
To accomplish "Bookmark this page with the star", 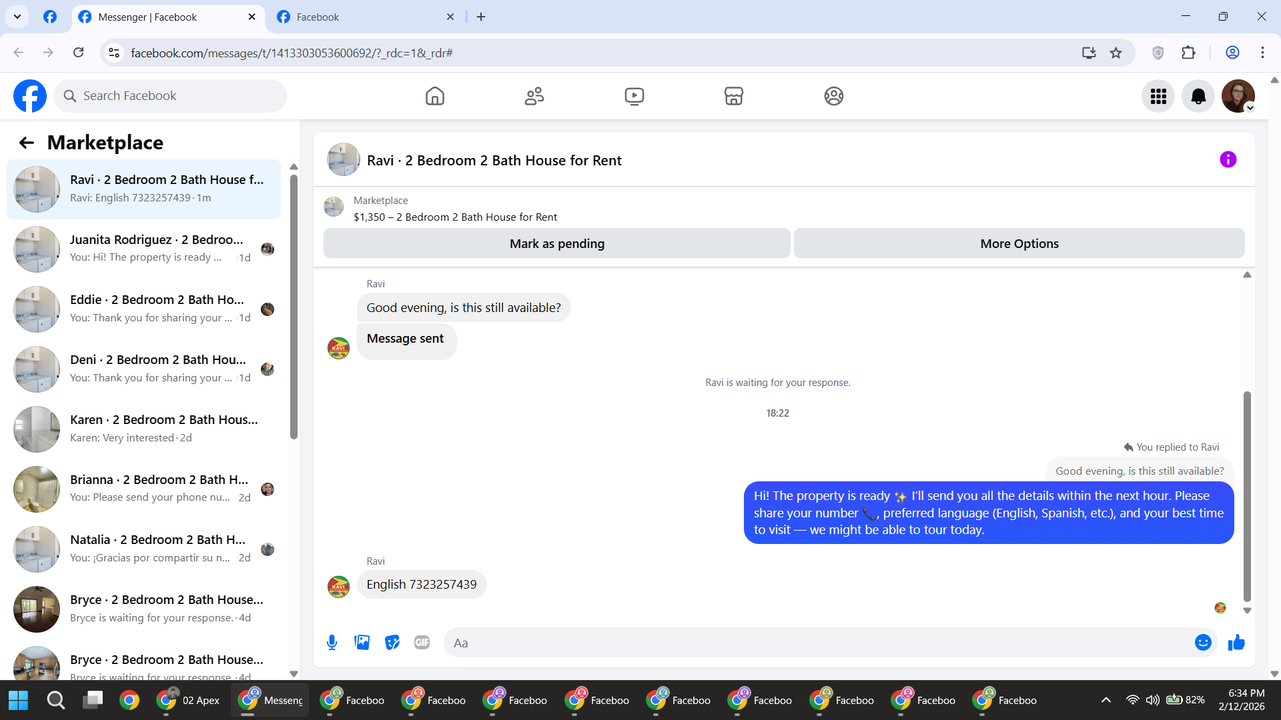I will click(1116, 53).
